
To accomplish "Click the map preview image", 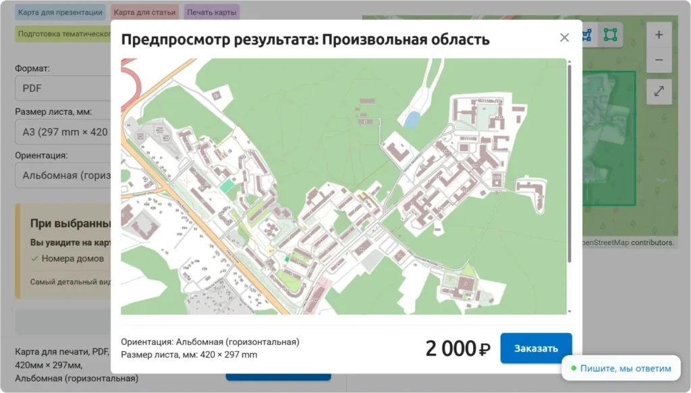I will pyautogui.click(x=343, y=186).
